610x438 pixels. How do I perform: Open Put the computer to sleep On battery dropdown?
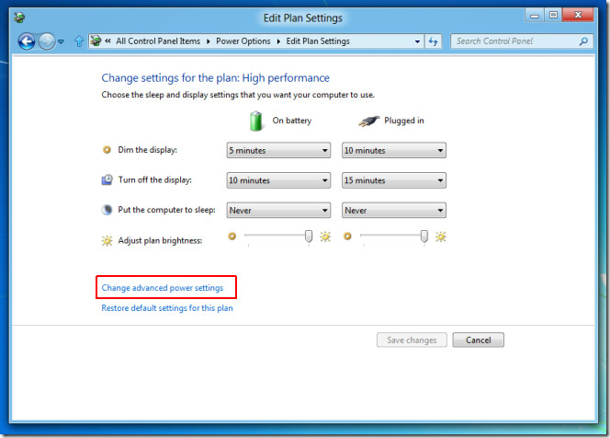[278, 211]
